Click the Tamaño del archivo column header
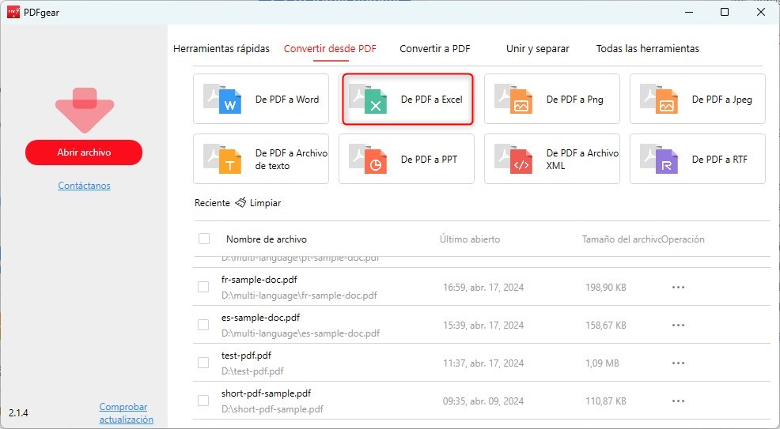 [x=621, y=239]
